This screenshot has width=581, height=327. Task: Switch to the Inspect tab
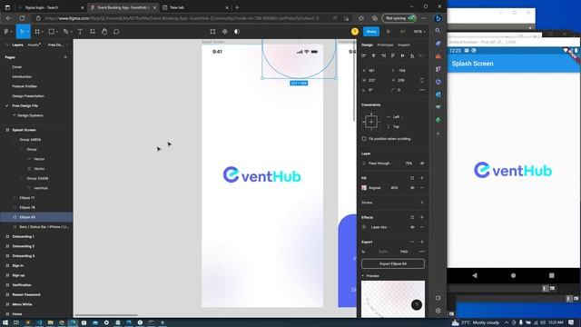pyautogui.click(x=403, y=45)
